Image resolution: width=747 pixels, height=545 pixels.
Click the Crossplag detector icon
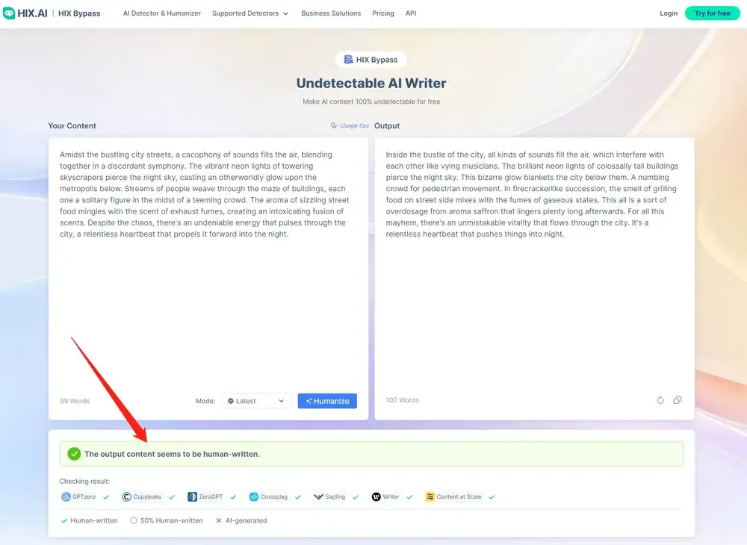coord(254,496)
